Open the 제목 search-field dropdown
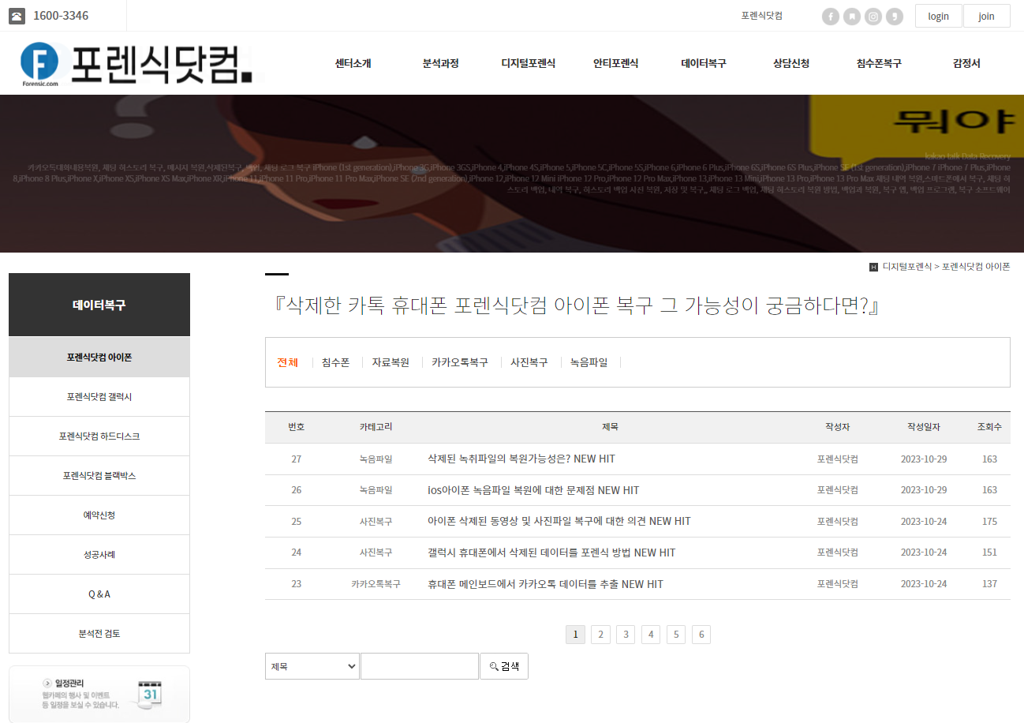1024x723 pixels. (312, 666)
